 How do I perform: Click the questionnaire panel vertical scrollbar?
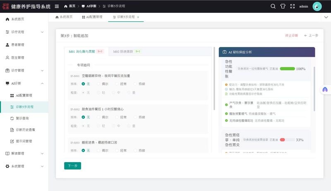pyautogui.click(x=214, y=78)
